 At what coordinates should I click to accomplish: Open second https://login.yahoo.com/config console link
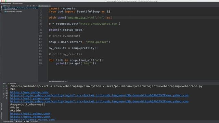click(99, 101)
